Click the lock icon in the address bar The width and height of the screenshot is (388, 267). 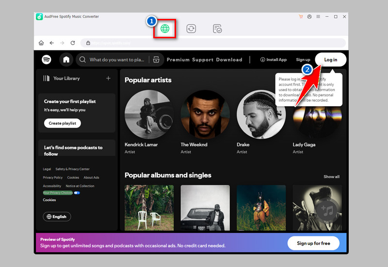88,43
